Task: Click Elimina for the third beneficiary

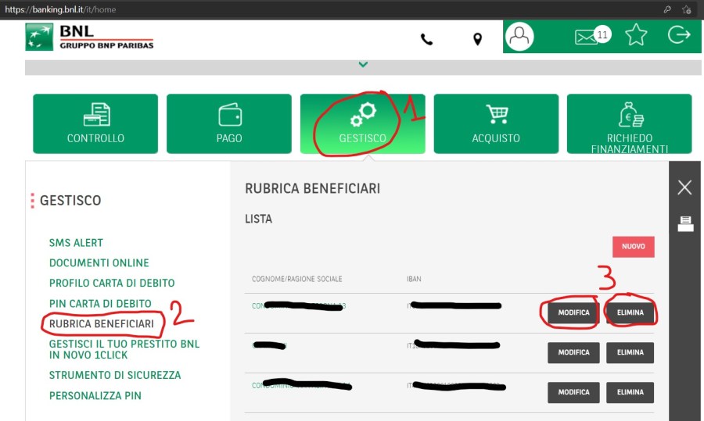Action: click(x=630, y=392)
